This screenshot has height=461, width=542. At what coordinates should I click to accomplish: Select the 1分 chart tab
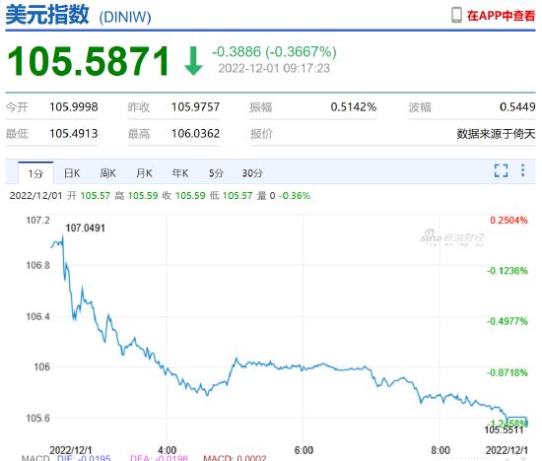tap(35, 173)
